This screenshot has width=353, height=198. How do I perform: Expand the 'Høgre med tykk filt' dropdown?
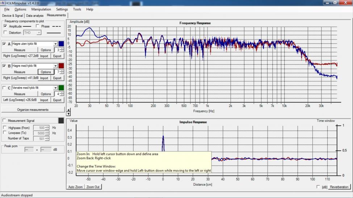click(55, 66)
